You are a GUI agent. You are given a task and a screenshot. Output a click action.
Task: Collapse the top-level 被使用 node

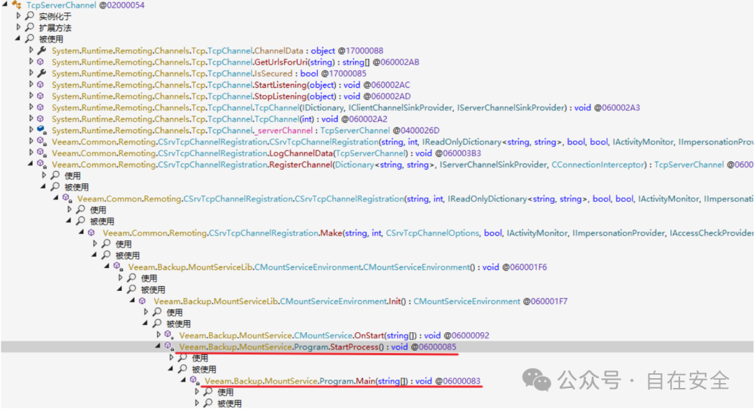coord(18,38)
